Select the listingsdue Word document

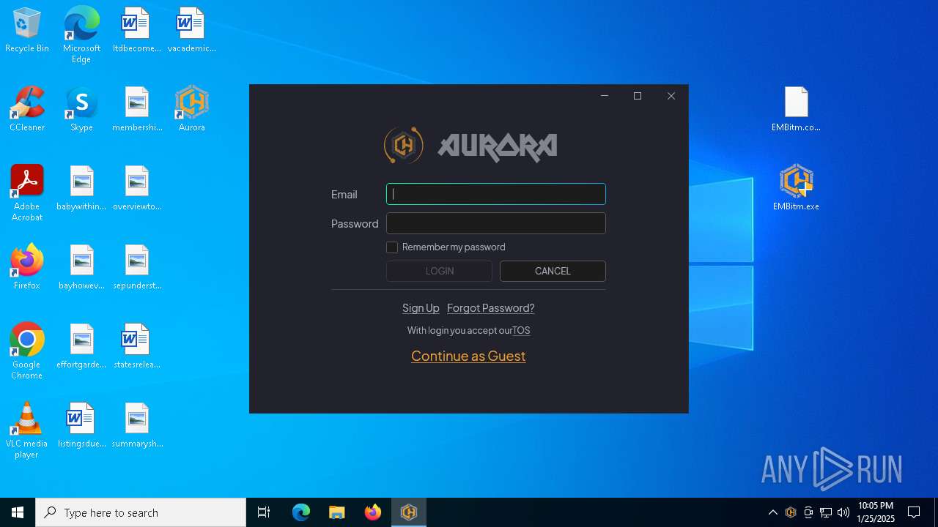coord(81,426)
